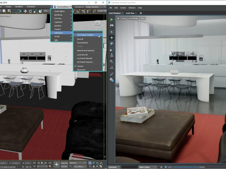Open the Selected key filter dropdown
The width and height of the screenshot is (226, 169).
pos(78,163)
